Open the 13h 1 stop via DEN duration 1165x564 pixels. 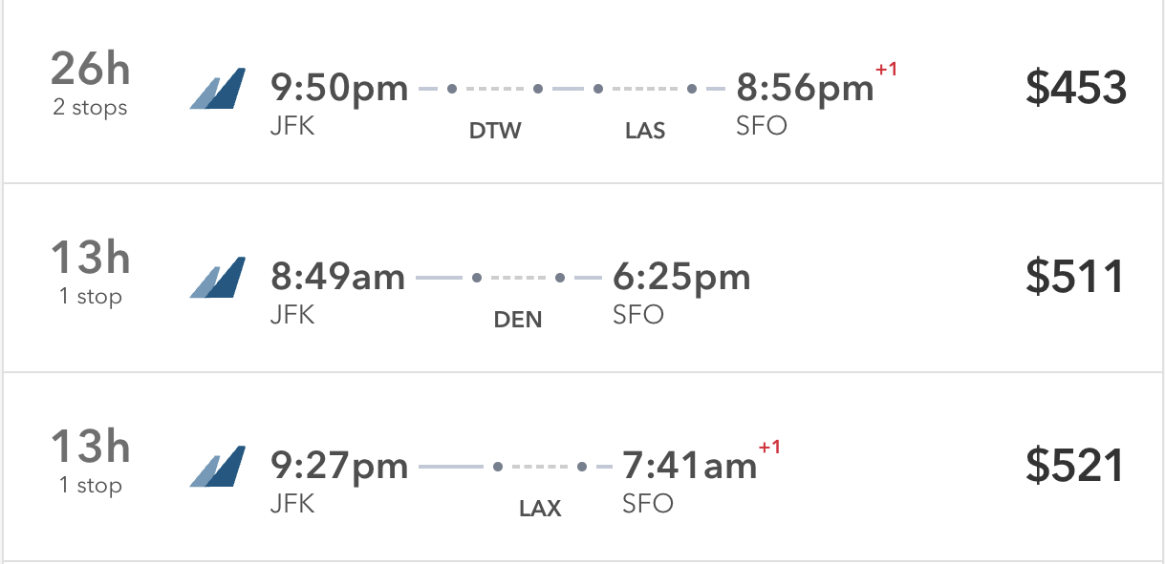(89, 271)
